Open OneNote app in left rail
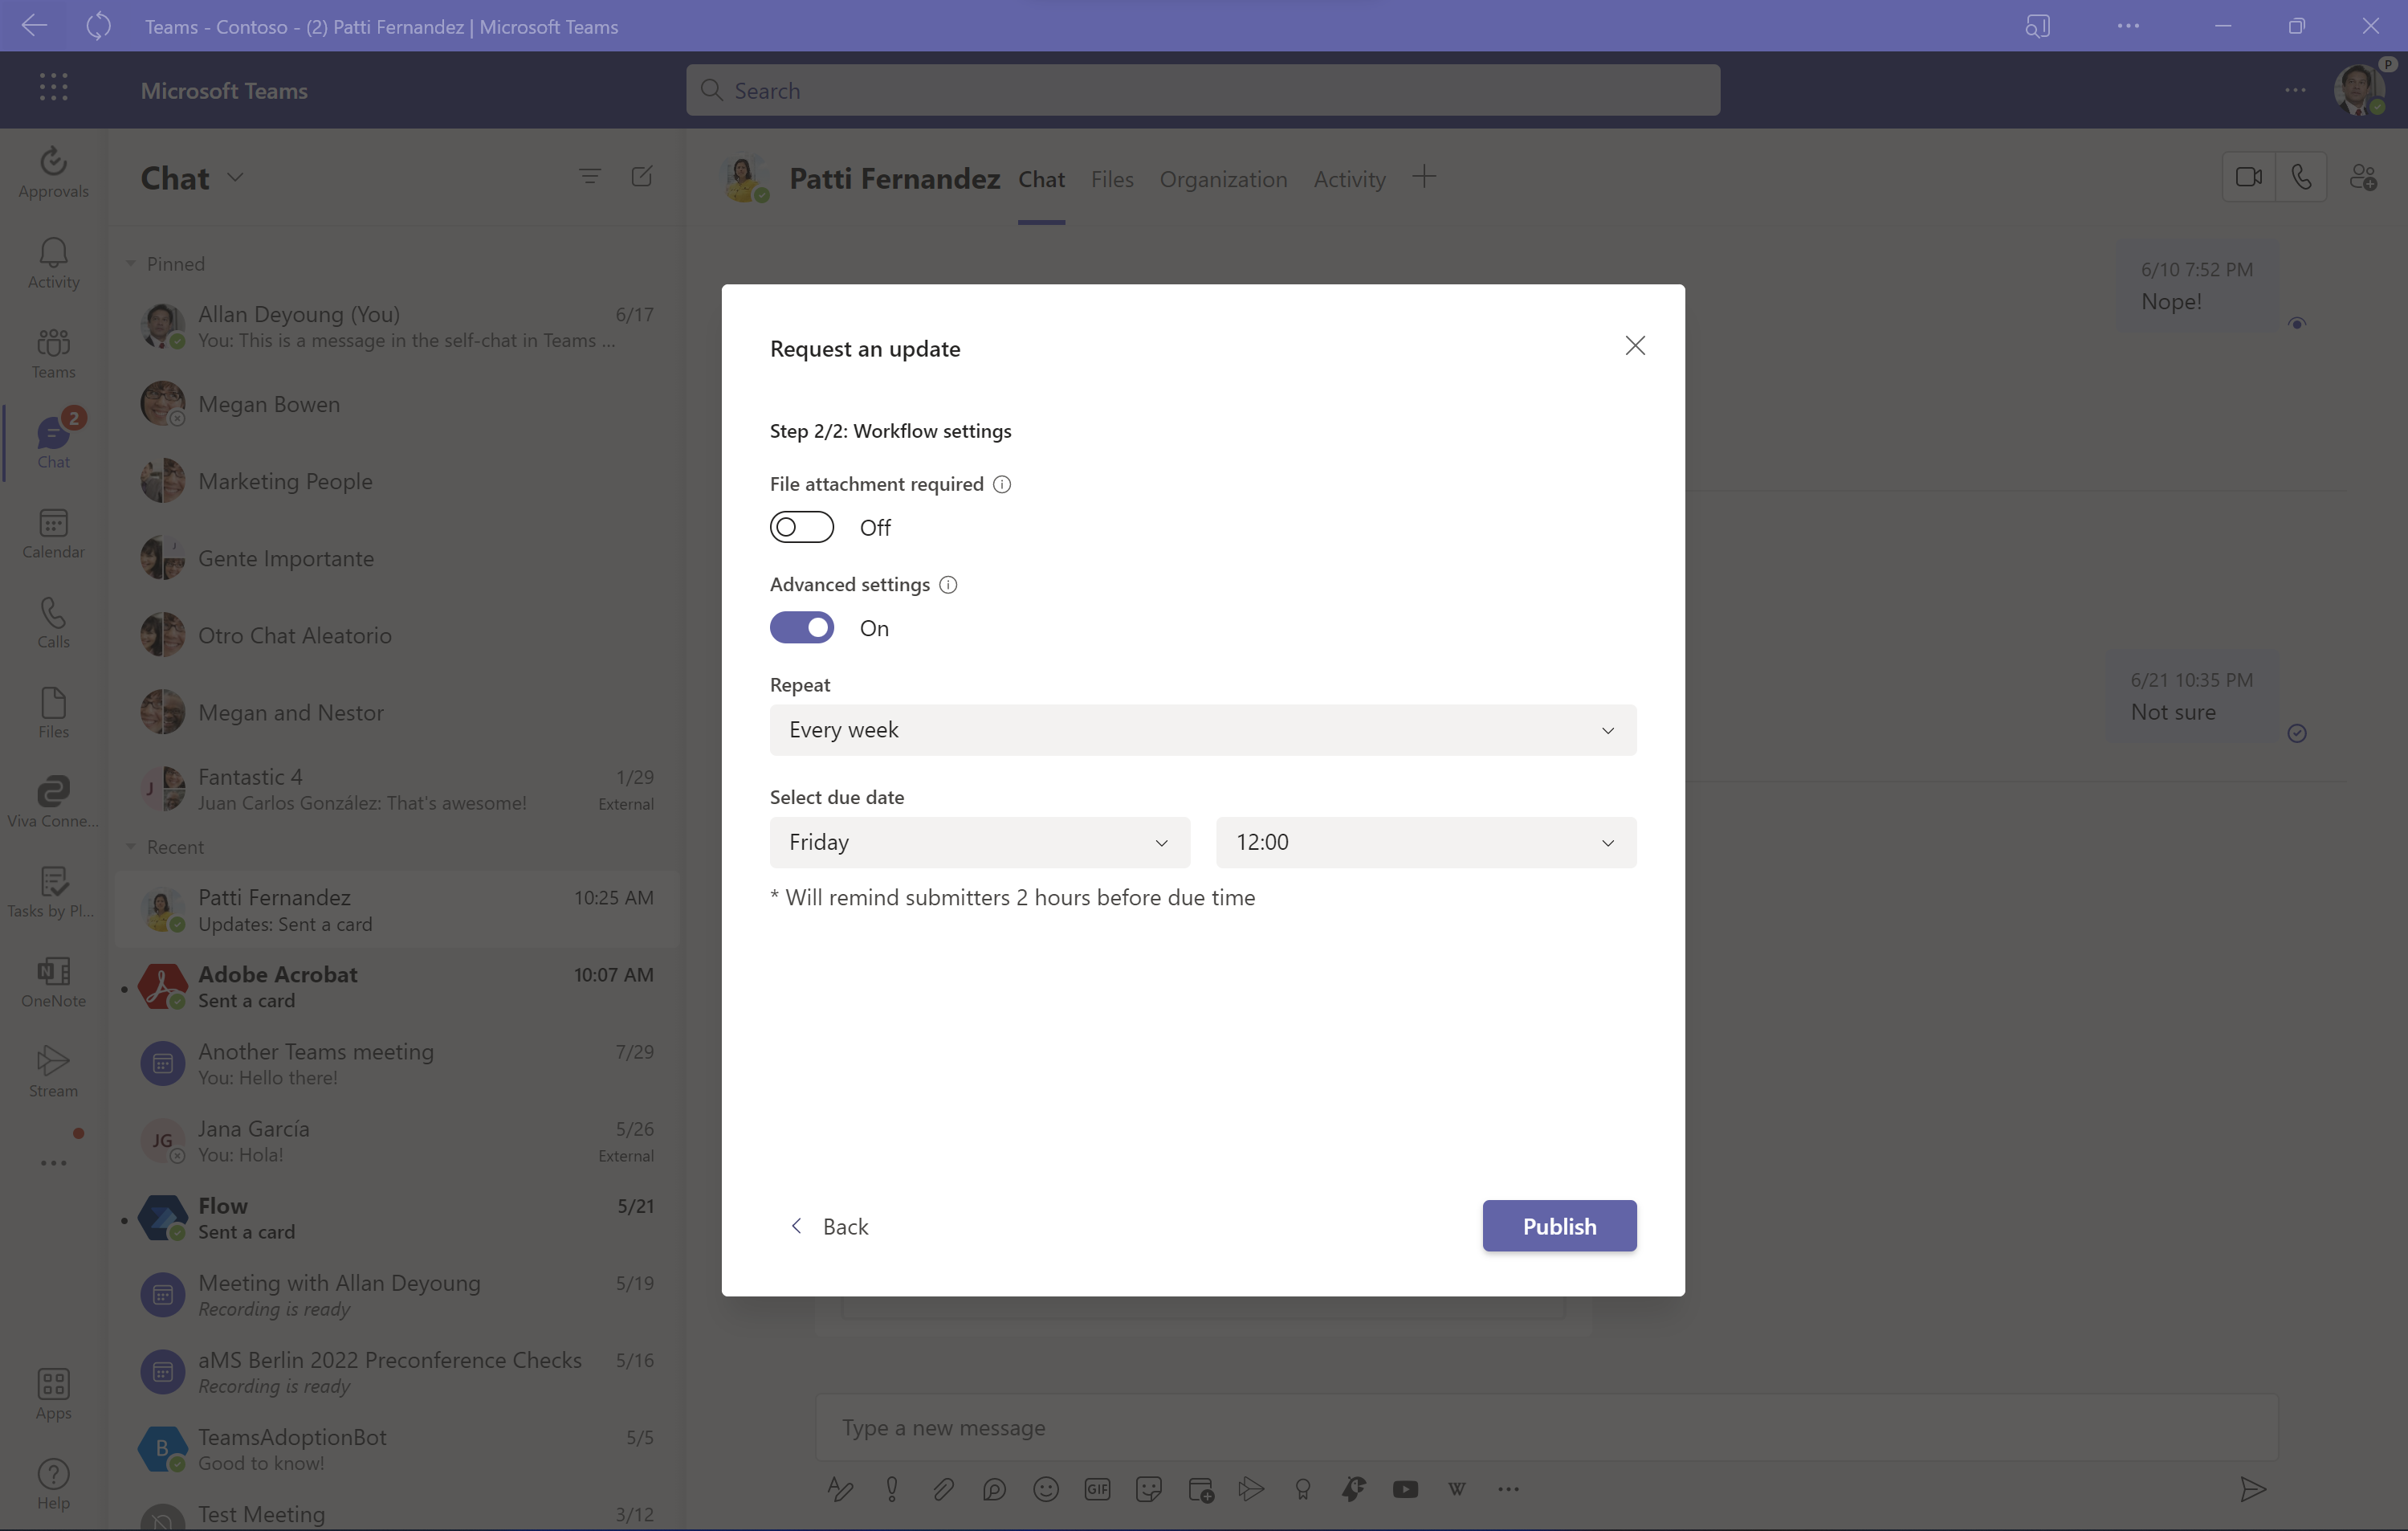 tap(53, 982)
